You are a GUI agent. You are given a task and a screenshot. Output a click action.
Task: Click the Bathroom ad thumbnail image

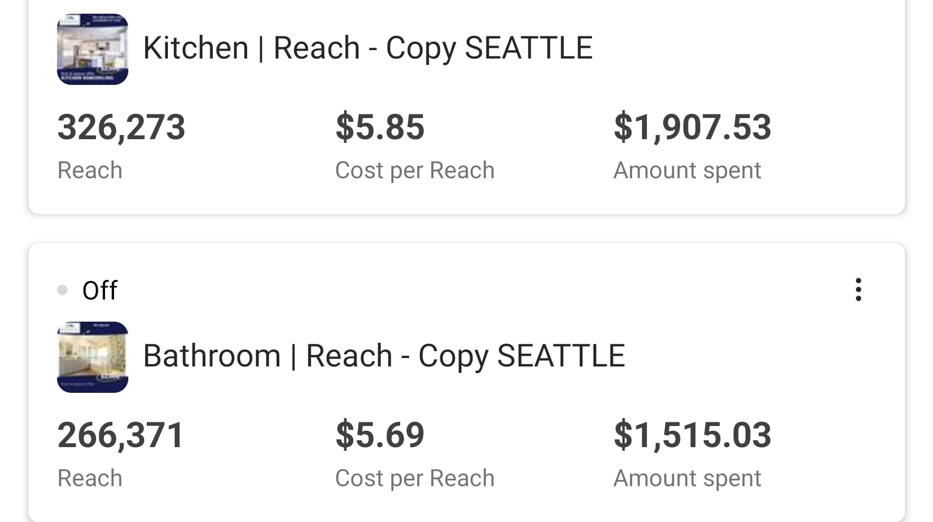tap(92, 357)
